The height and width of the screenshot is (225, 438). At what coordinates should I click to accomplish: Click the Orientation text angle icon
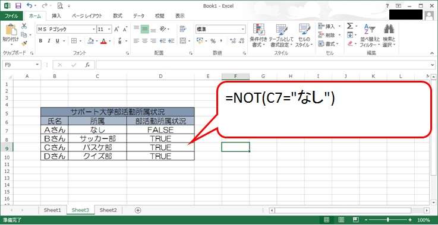click(163, 28)
